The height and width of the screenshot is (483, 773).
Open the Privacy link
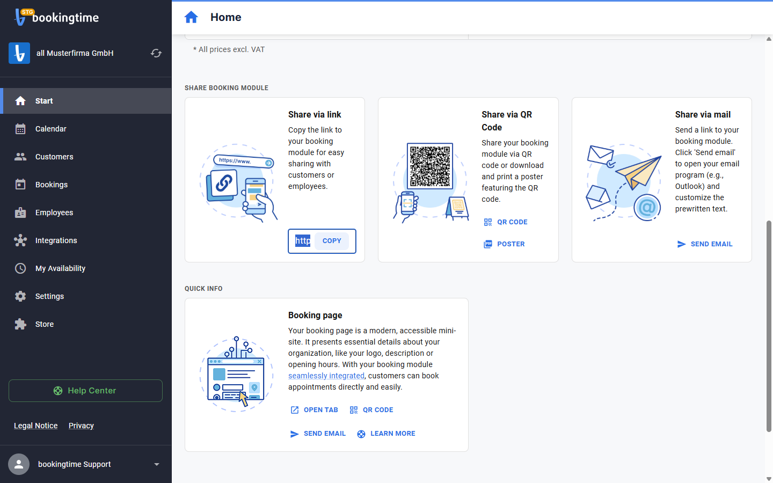81,426
